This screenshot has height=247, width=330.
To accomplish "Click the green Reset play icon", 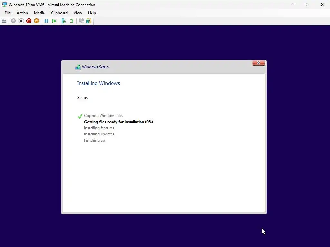I will [54, 21].
